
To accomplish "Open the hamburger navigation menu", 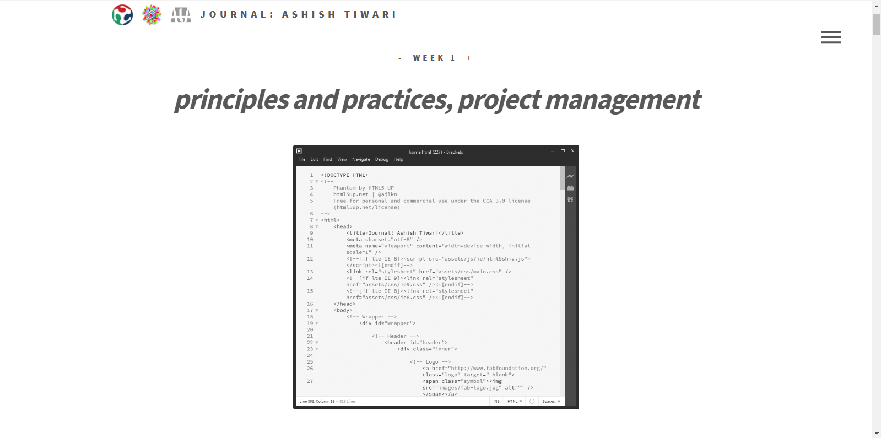I will point(831,37).
